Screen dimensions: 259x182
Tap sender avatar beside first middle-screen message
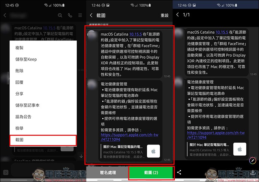pos(92,35)
